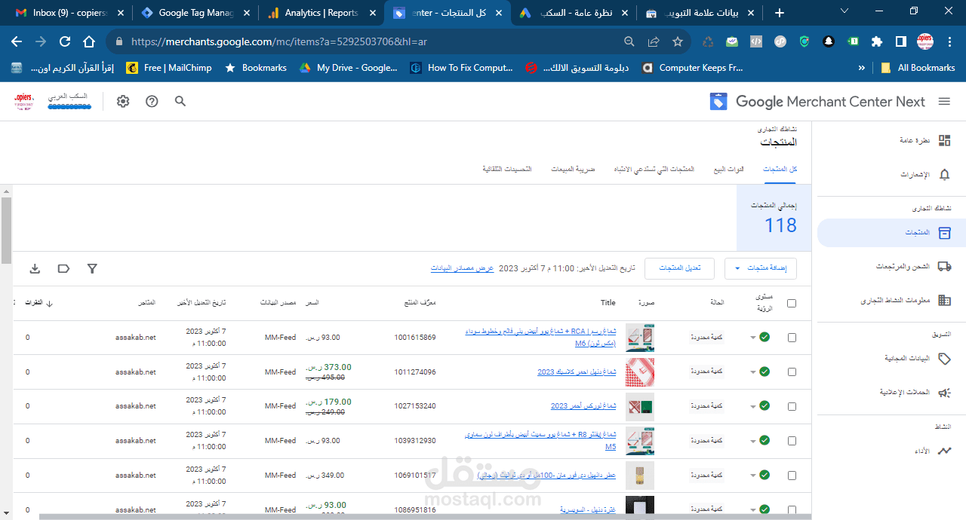Viewport: 966px width, 520px height.
Task: Select the checkbox for product 1086951816
Action: click(792, 509)
